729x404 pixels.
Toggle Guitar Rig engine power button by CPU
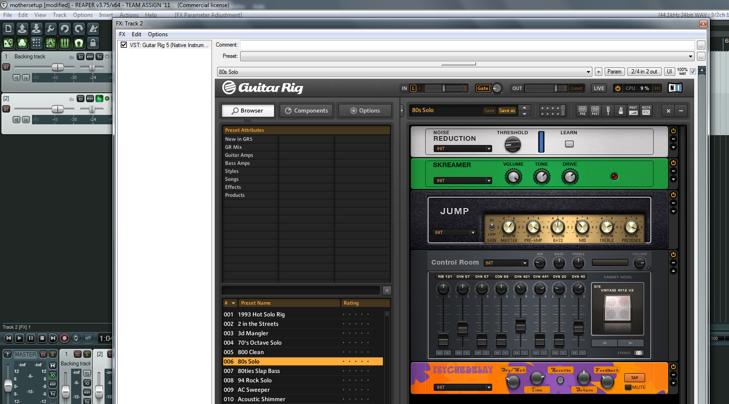617,88
